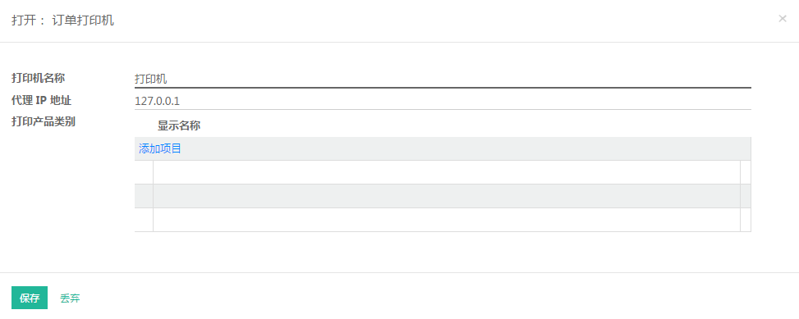Image resolution: width=799 pixels, height=319 pixels.
Task: Click the 保存 button
Action: [30, 298]
